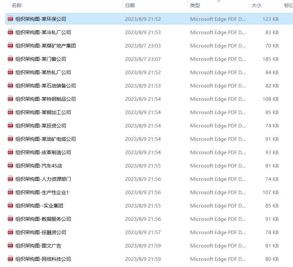The image size is (293, 267).
Task: Click the PDF icon of 组织架构图-数据服务公司
Action: tap(10, 219)
